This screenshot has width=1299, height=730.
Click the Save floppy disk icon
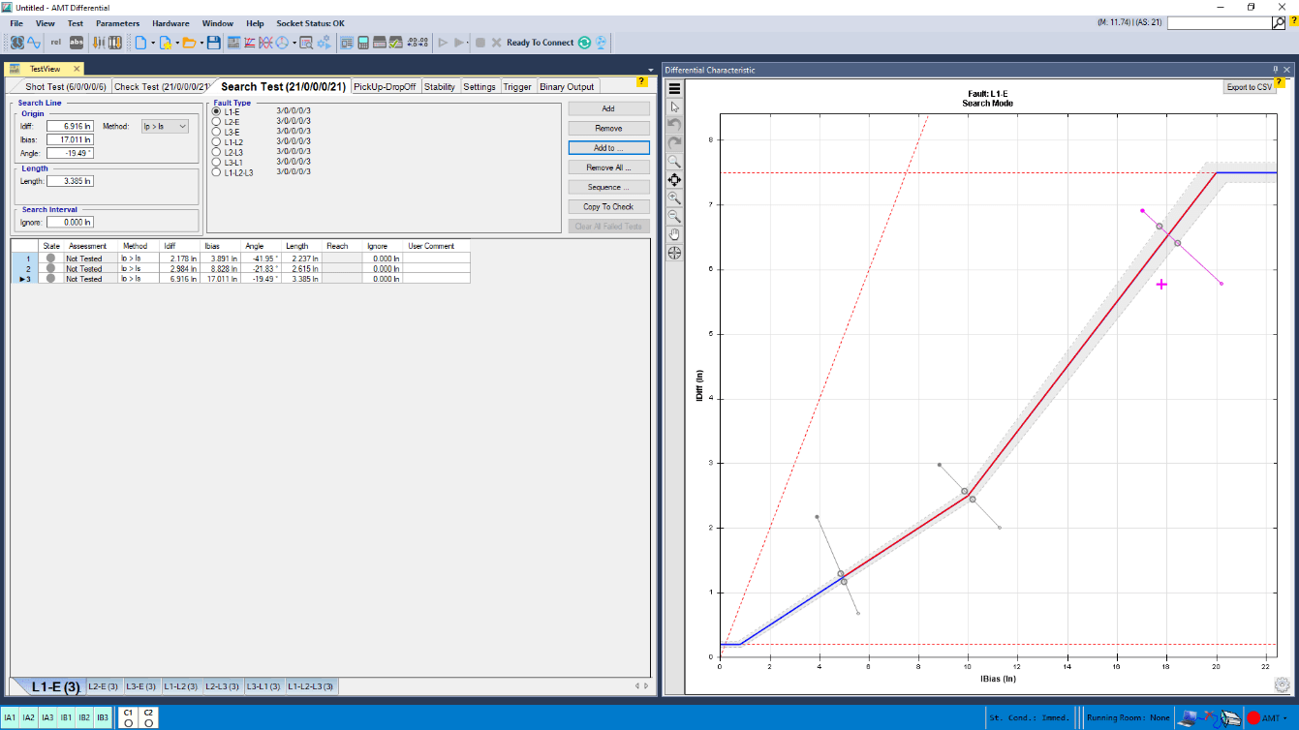point(213,43)
